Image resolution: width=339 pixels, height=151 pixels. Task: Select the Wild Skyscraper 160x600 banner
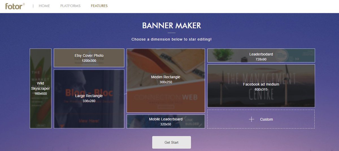click(x=41, y=89)
